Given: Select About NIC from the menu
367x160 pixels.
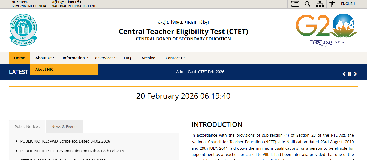Looking at the screenshot, I should tap(44, 69).
